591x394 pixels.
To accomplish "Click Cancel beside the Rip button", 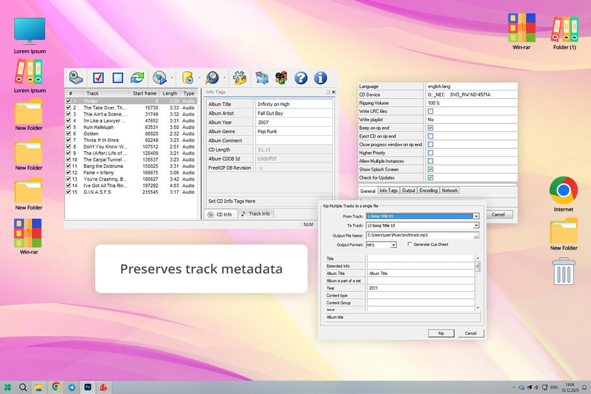I will click(471, 333).
